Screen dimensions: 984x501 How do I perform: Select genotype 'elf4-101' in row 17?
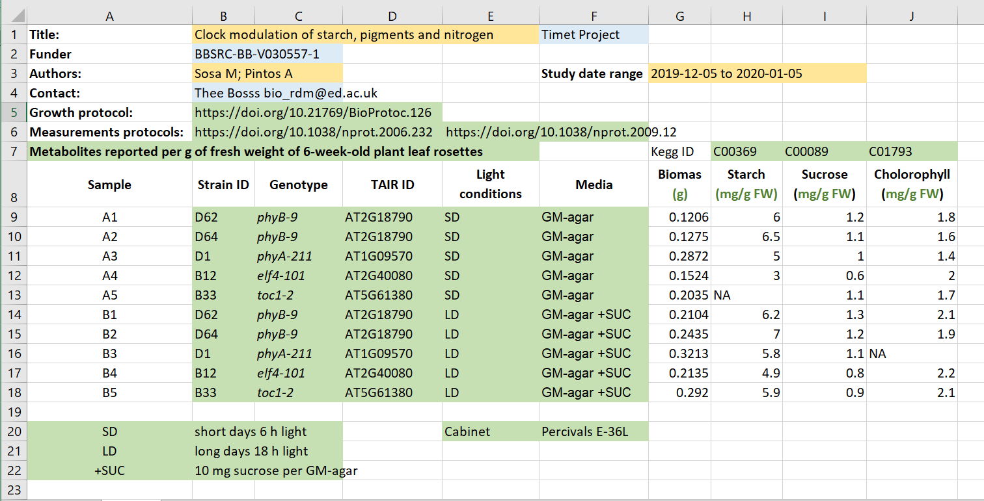click(x=299, y=373)
